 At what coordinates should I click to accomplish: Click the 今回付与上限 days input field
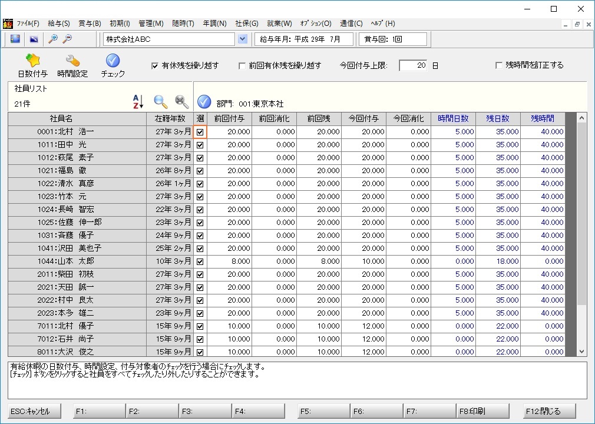coord(413,65)
